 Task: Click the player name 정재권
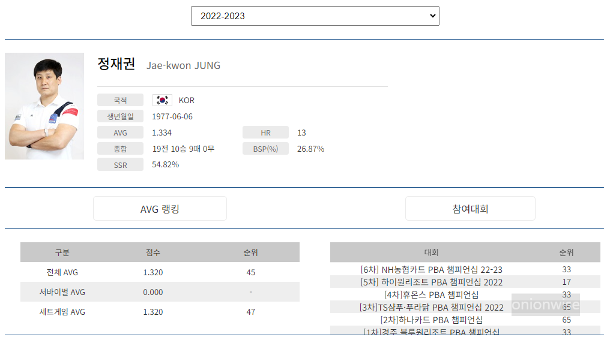[116, 64]
